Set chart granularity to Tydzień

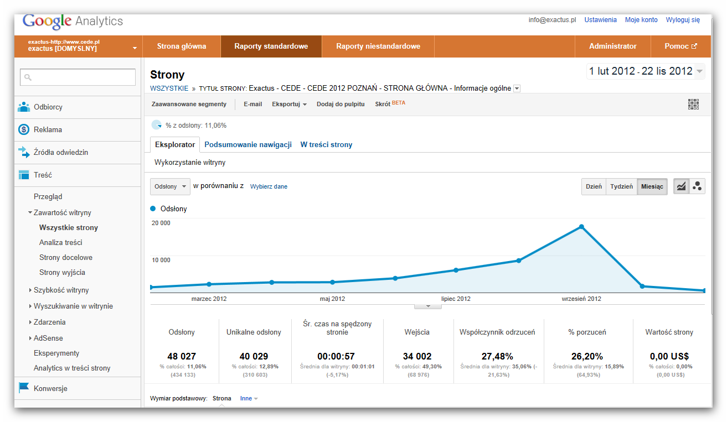[621, 186]
